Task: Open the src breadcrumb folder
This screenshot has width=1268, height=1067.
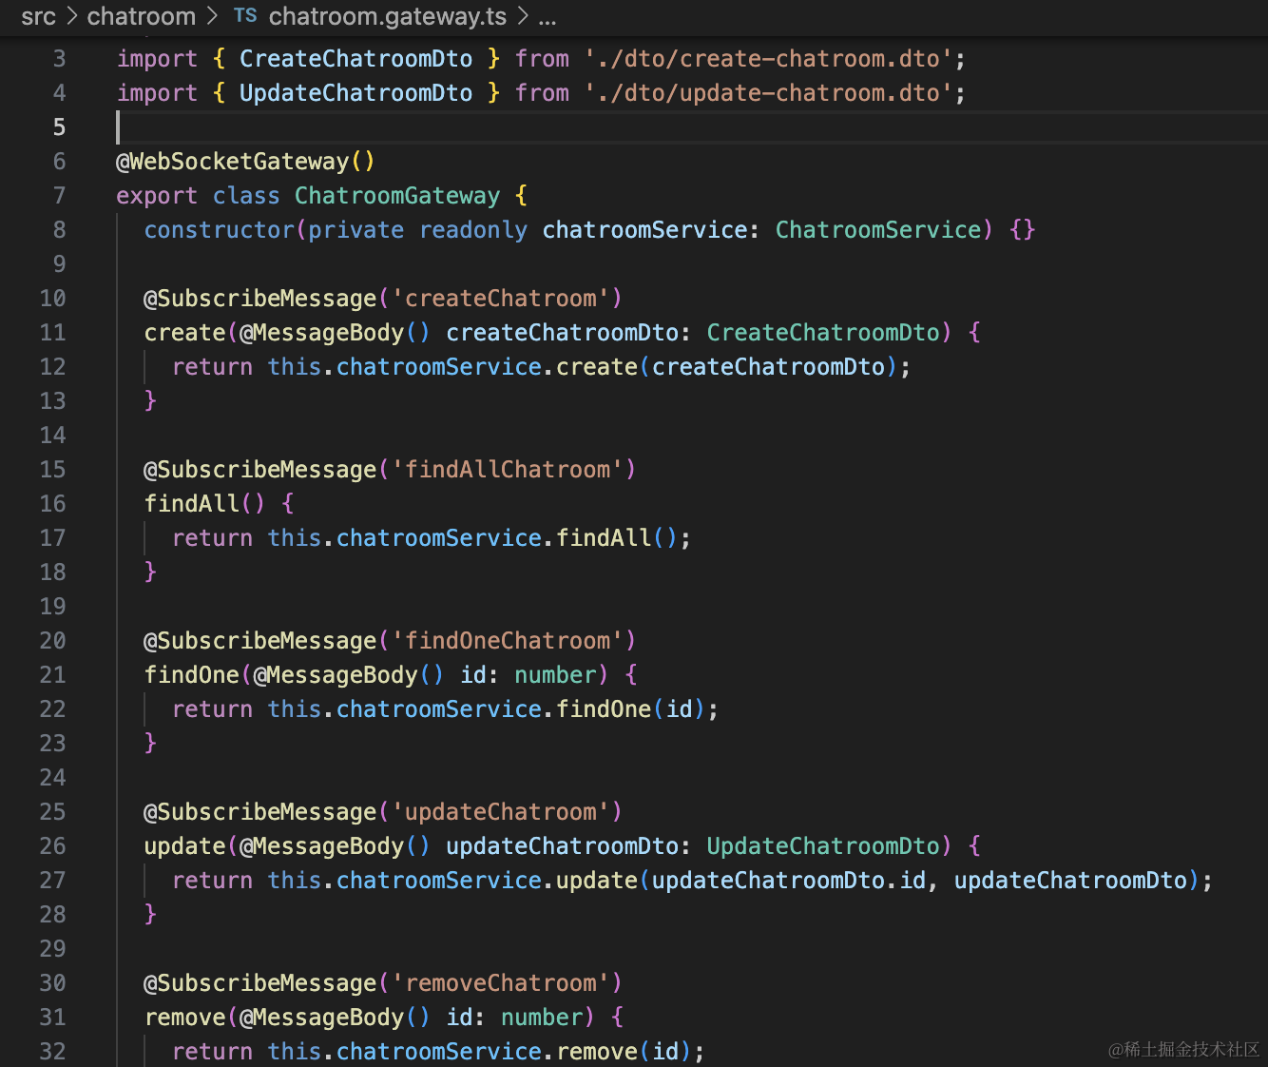Action: 38,16
